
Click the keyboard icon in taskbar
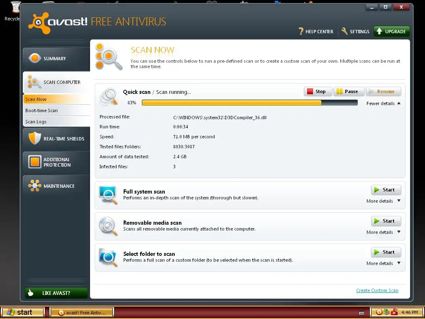[361, 313]
